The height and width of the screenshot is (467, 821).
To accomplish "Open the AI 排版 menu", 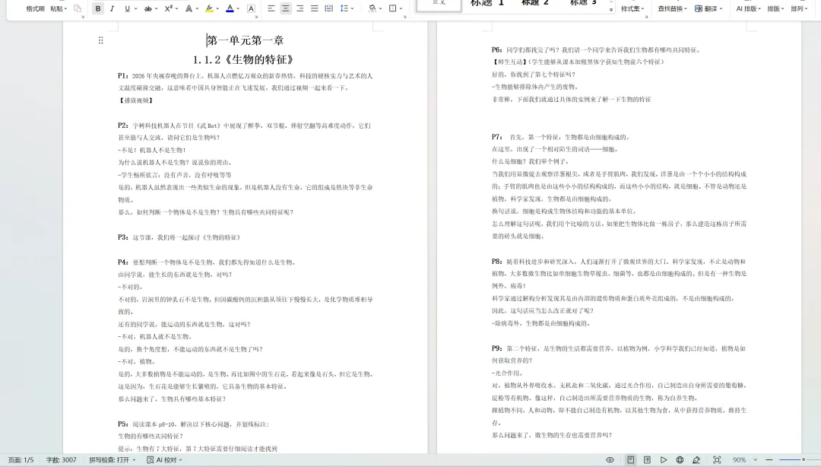I will 748,8.
